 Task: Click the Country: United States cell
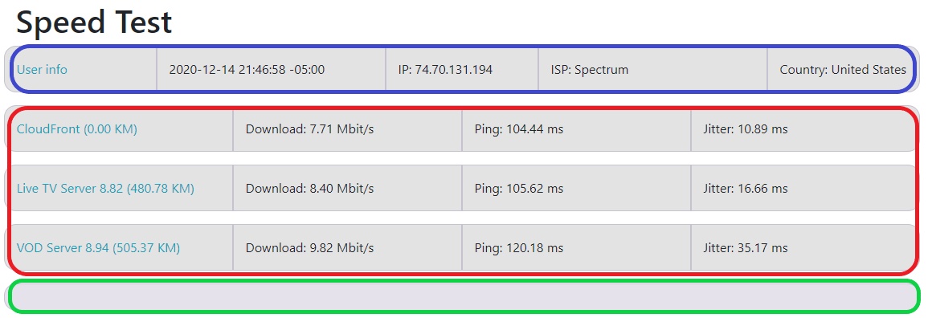[843, 70]
